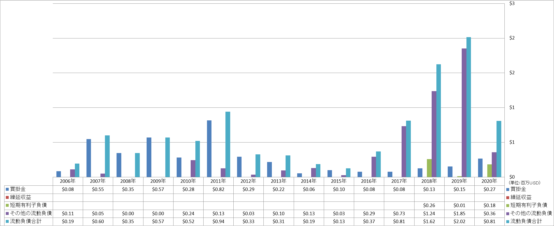The height and width of the screenshot is (226, 554).
Task: Select その他の流動負債 cell $1.85 for 2019年
Action: [x=459, y=214]
